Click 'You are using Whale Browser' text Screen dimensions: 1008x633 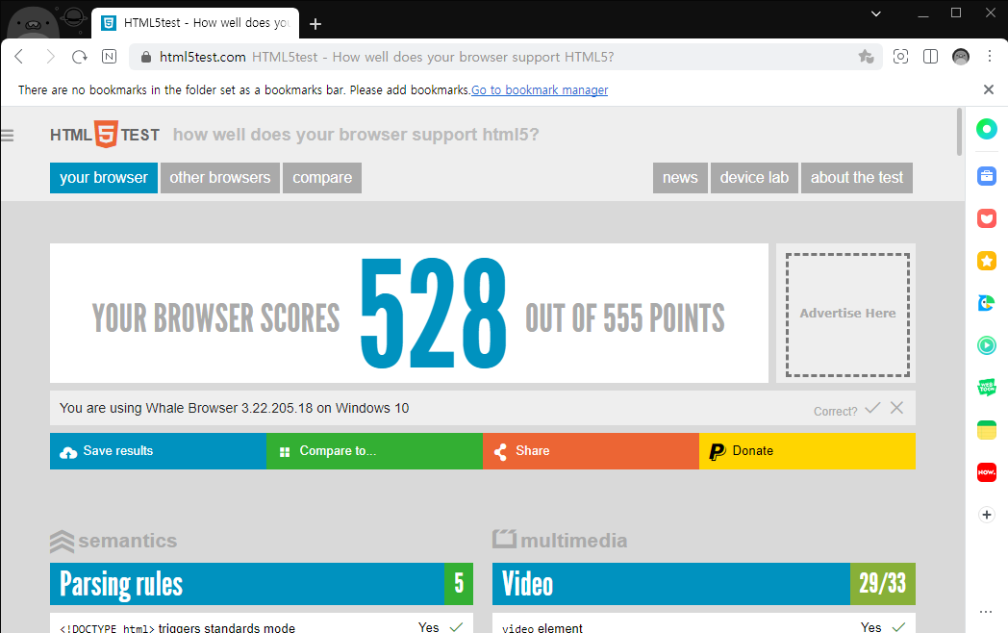point(234,408)
